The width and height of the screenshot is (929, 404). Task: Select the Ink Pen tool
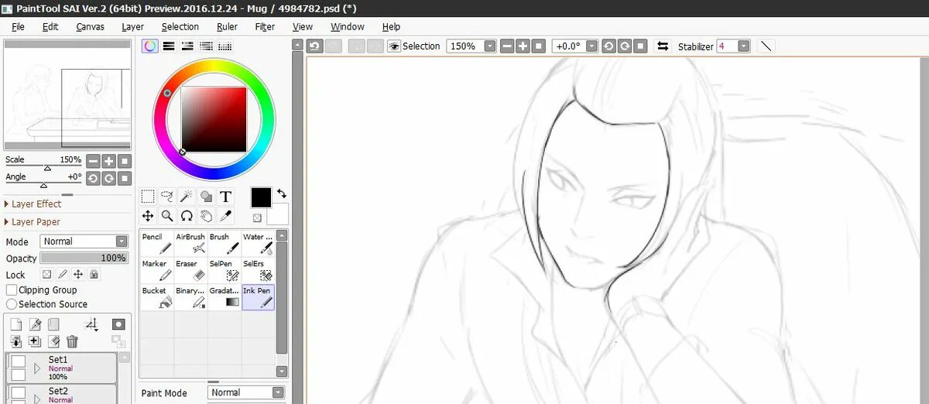(258, 297)
